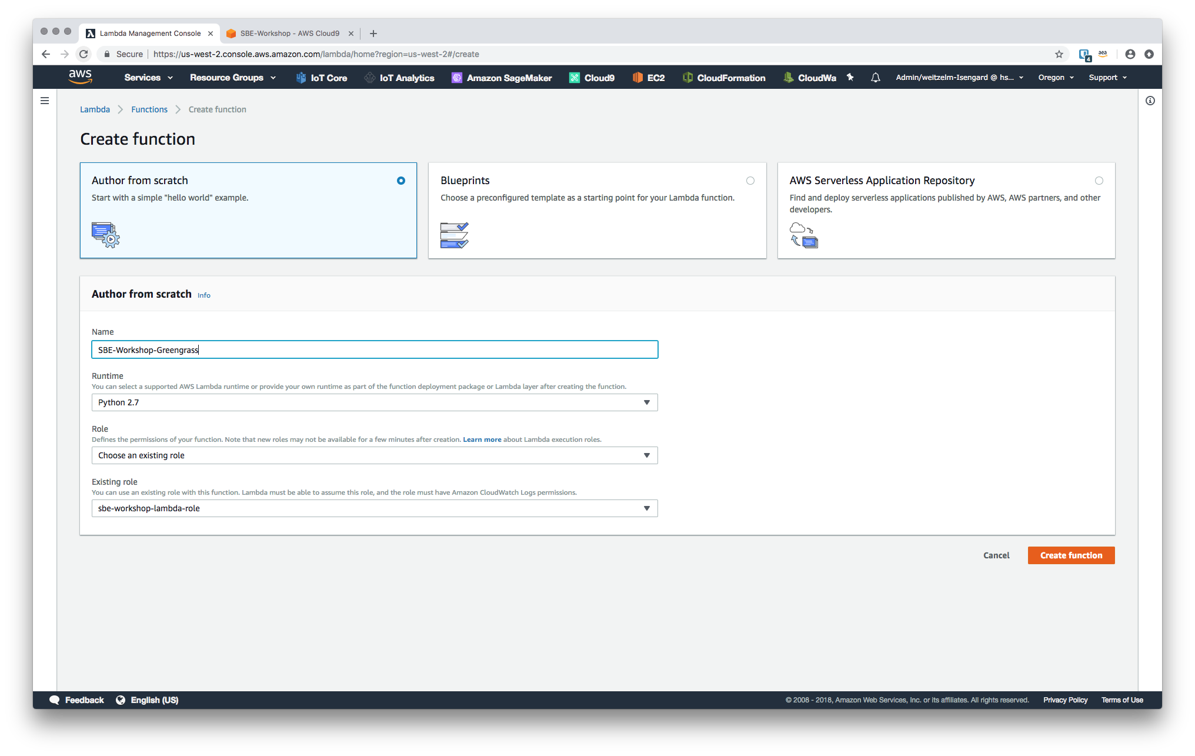Open the CloudFormation service shortcut
Image resolution: width=1195 pixels, height=756 pixels.
tap(724, 78)
